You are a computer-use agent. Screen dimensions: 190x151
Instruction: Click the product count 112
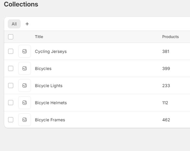coord(165,103)
